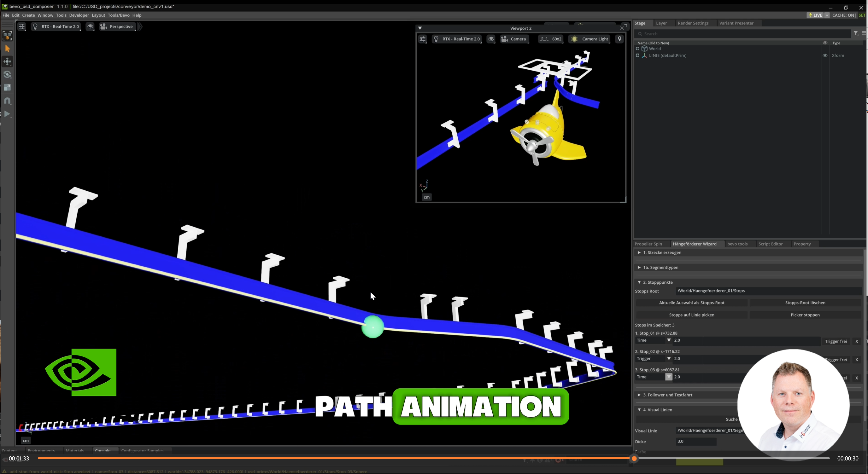Image resolution: width=868 pixels, height=474 pixels.
Task: Click the visibility column header eye
Action: (825, 43)
